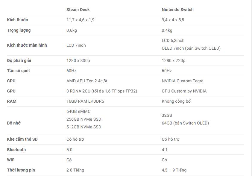Screen dimensions: 252x176
Task: Click the 1280 x 800p resolution value
Action: (78, 60)
